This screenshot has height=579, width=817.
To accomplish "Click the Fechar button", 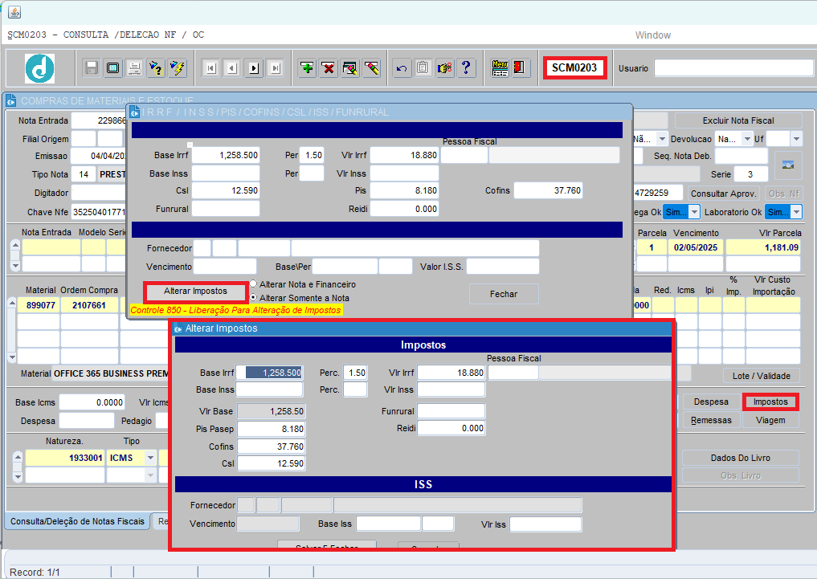I will tap(504, 294).
